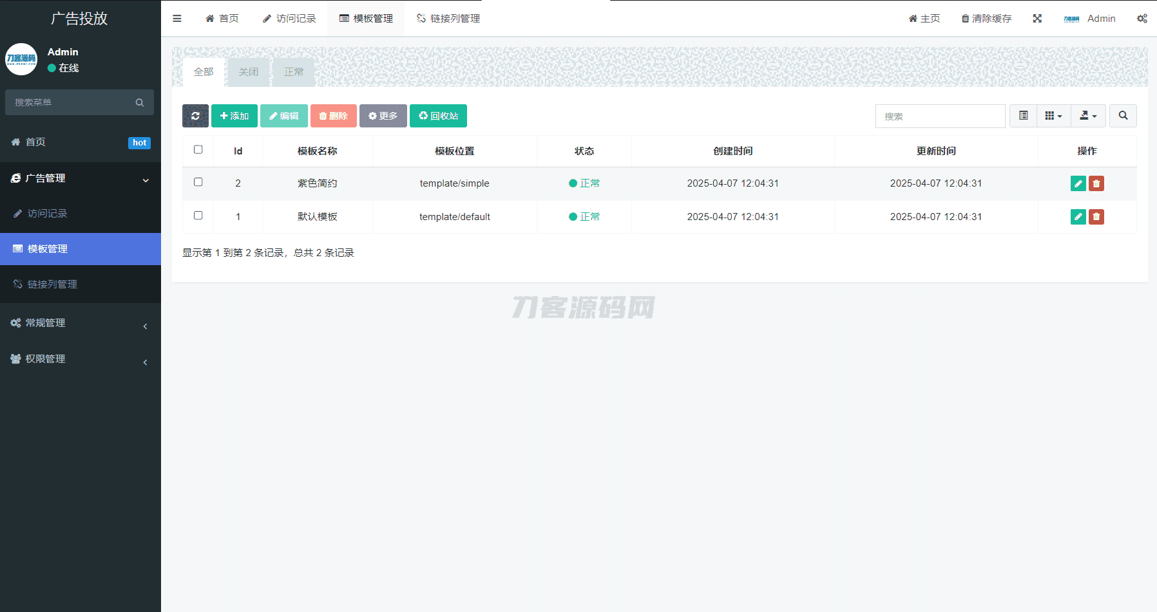Select checkbox for row Id 2
Image resolution: width=1157 pixels, height=612 pixels.
(x=198, y=182)
